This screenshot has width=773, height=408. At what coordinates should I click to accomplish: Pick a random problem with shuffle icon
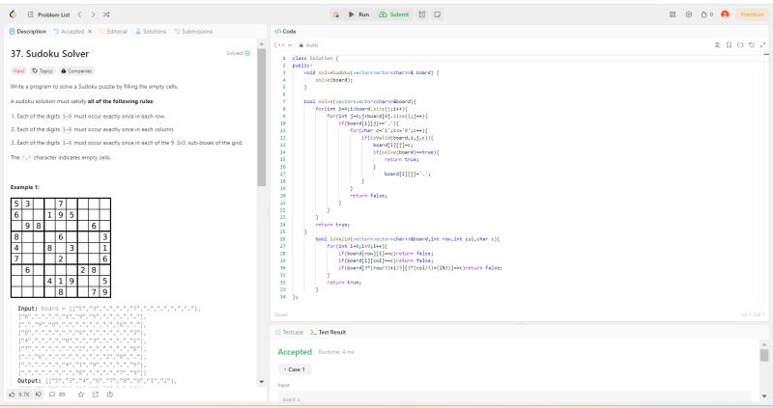click(106, 14)
